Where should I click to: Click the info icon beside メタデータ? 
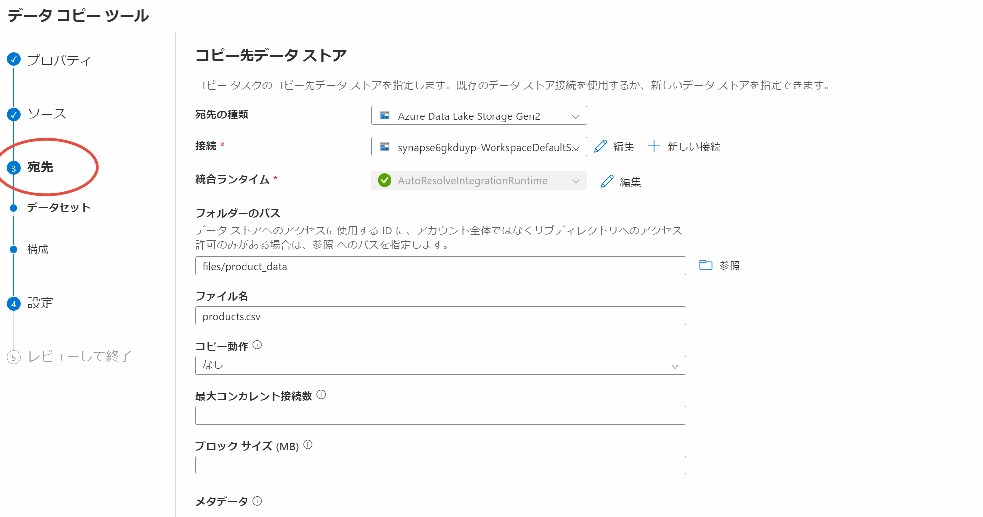[257, 501]
